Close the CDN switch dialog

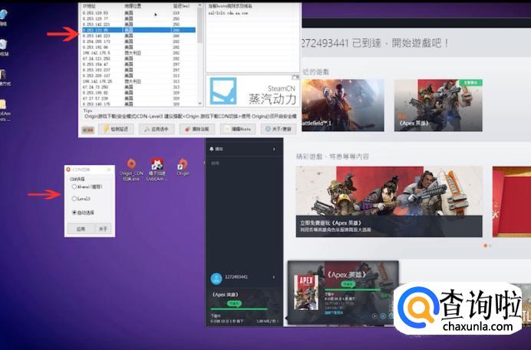[109, 169]
